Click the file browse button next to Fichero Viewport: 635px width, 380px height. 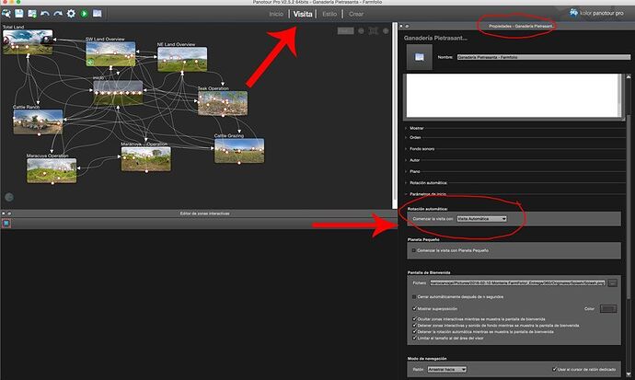point(613,283)
